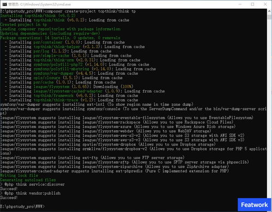Screen dimensions: 272x212
Task: Click the 'league/flysystem-ziparchive' suggestion line
Action: [x=114, y=167]
